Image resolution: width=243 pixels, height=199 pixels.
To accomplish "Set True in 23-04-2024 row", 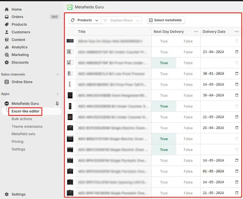I will tap(164, 52).
